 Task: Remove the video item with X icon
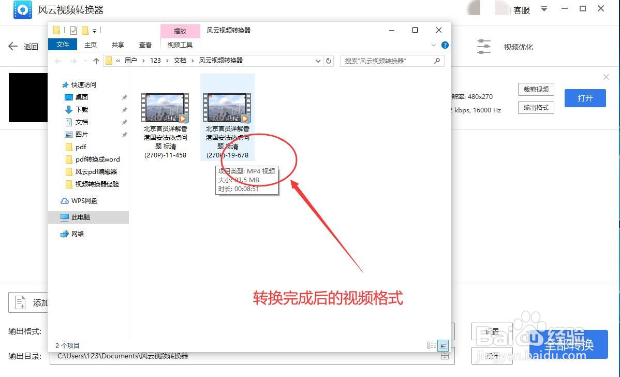coord(606,77)
